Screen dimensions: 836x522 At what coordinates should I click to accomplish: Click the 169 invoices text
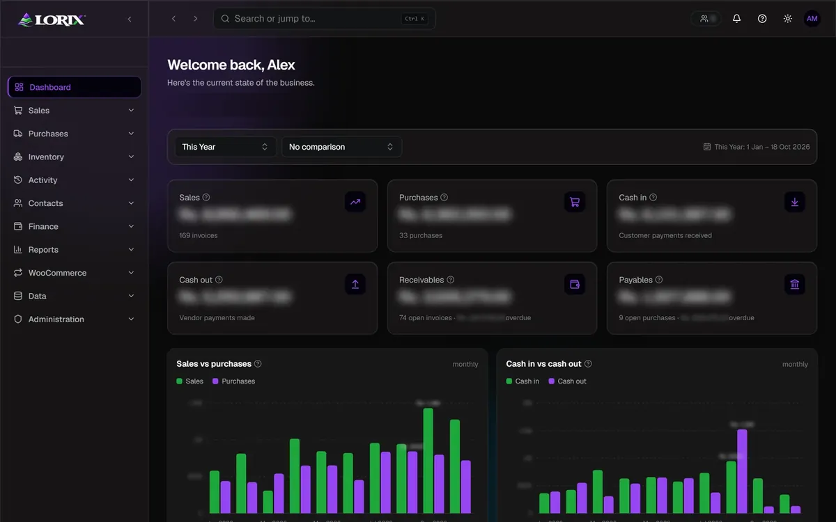[199, 235]
